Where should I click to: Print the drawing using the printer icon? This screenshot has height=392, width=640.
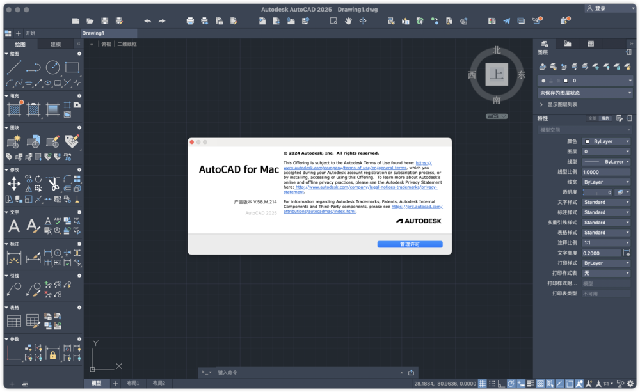[190, 21]
